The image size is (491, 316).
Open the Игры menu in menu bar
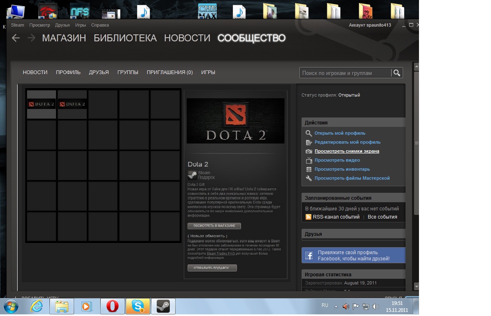click(81, 25)
